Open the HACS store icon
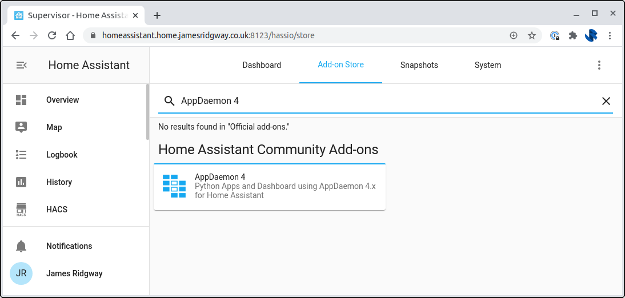Viewport: 625px width, 298px height. 21,210
